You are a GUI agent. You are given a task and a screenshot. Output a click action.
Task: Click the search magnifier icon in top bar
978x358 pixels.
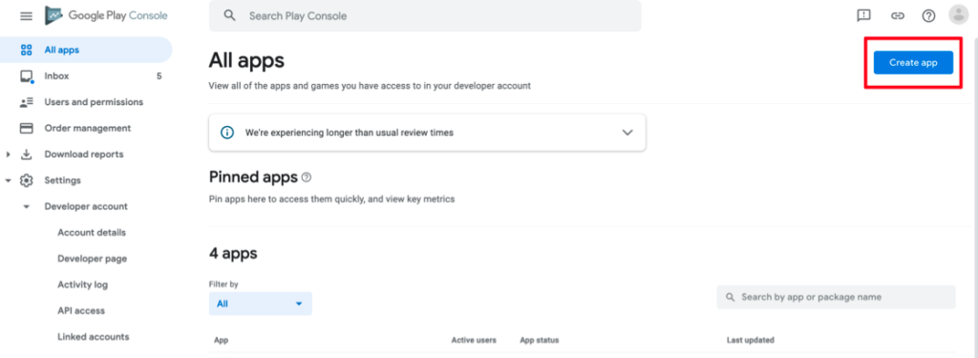(229, 15)
